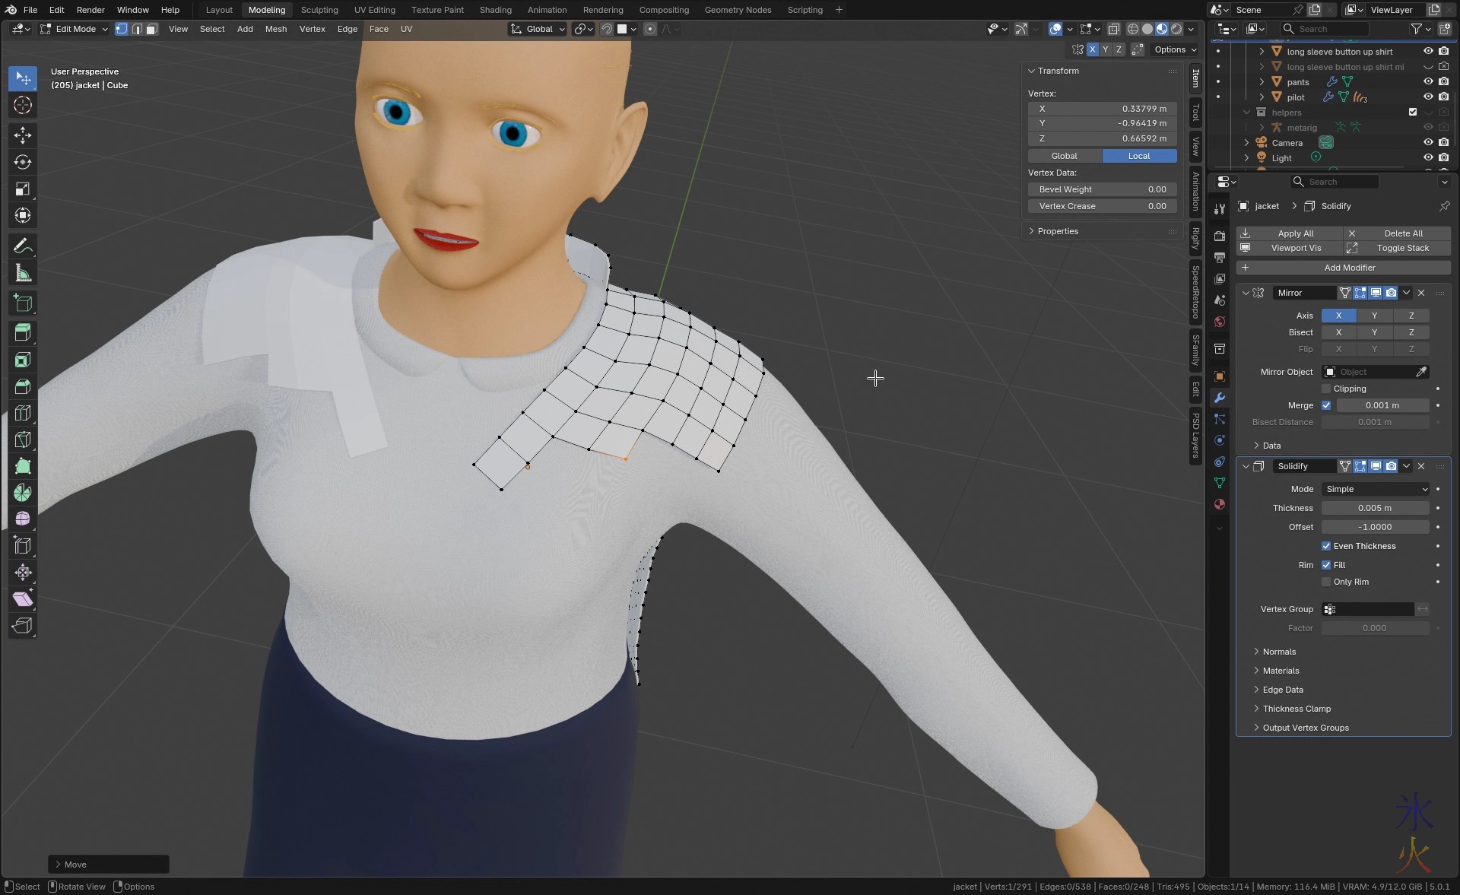Open the Solidify Mode dropdown
The image size is (1460, 895).
(x=1376, y=489)
